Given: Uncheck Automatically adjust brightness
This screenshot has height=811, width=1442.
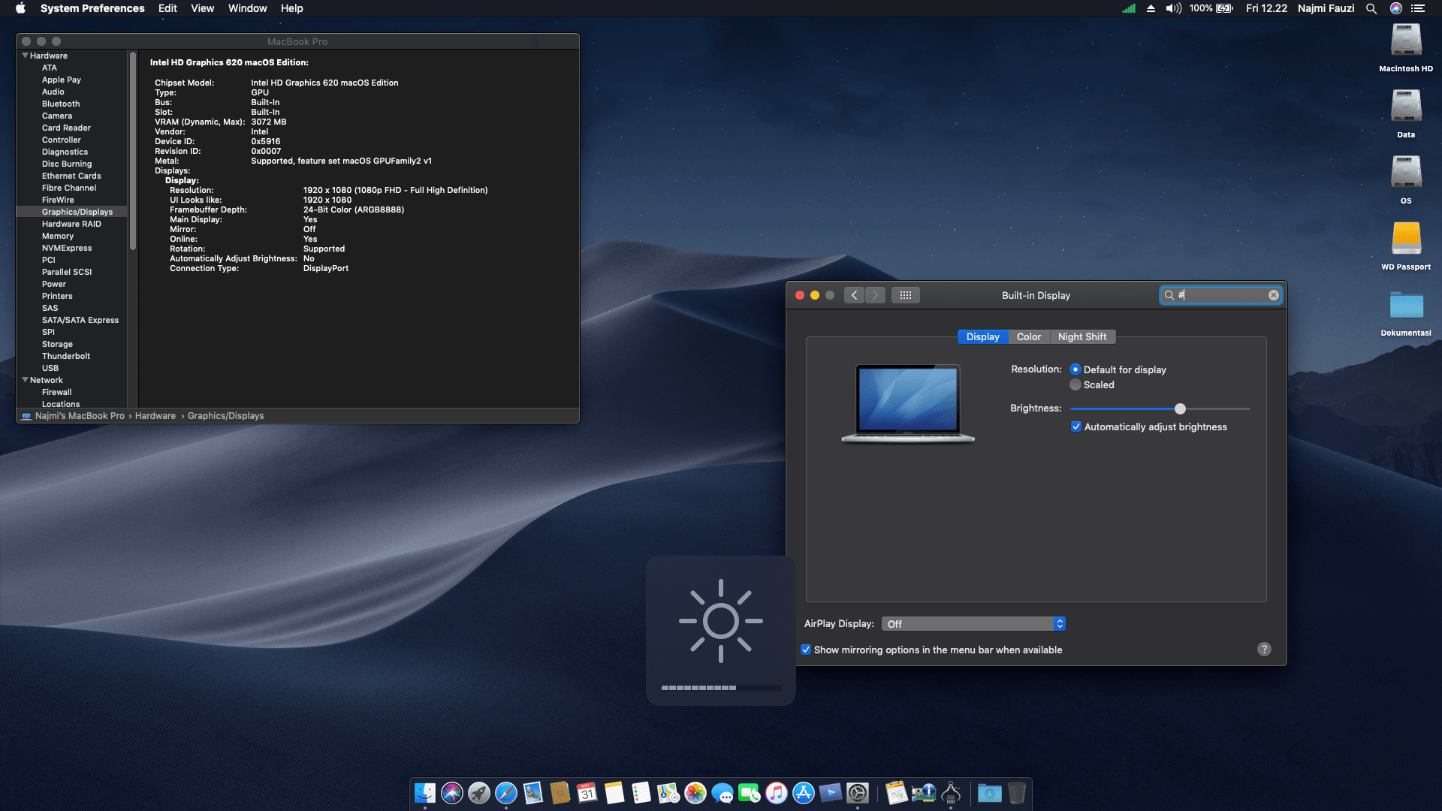Looking at the screenshot, I should coord(1076,427).
